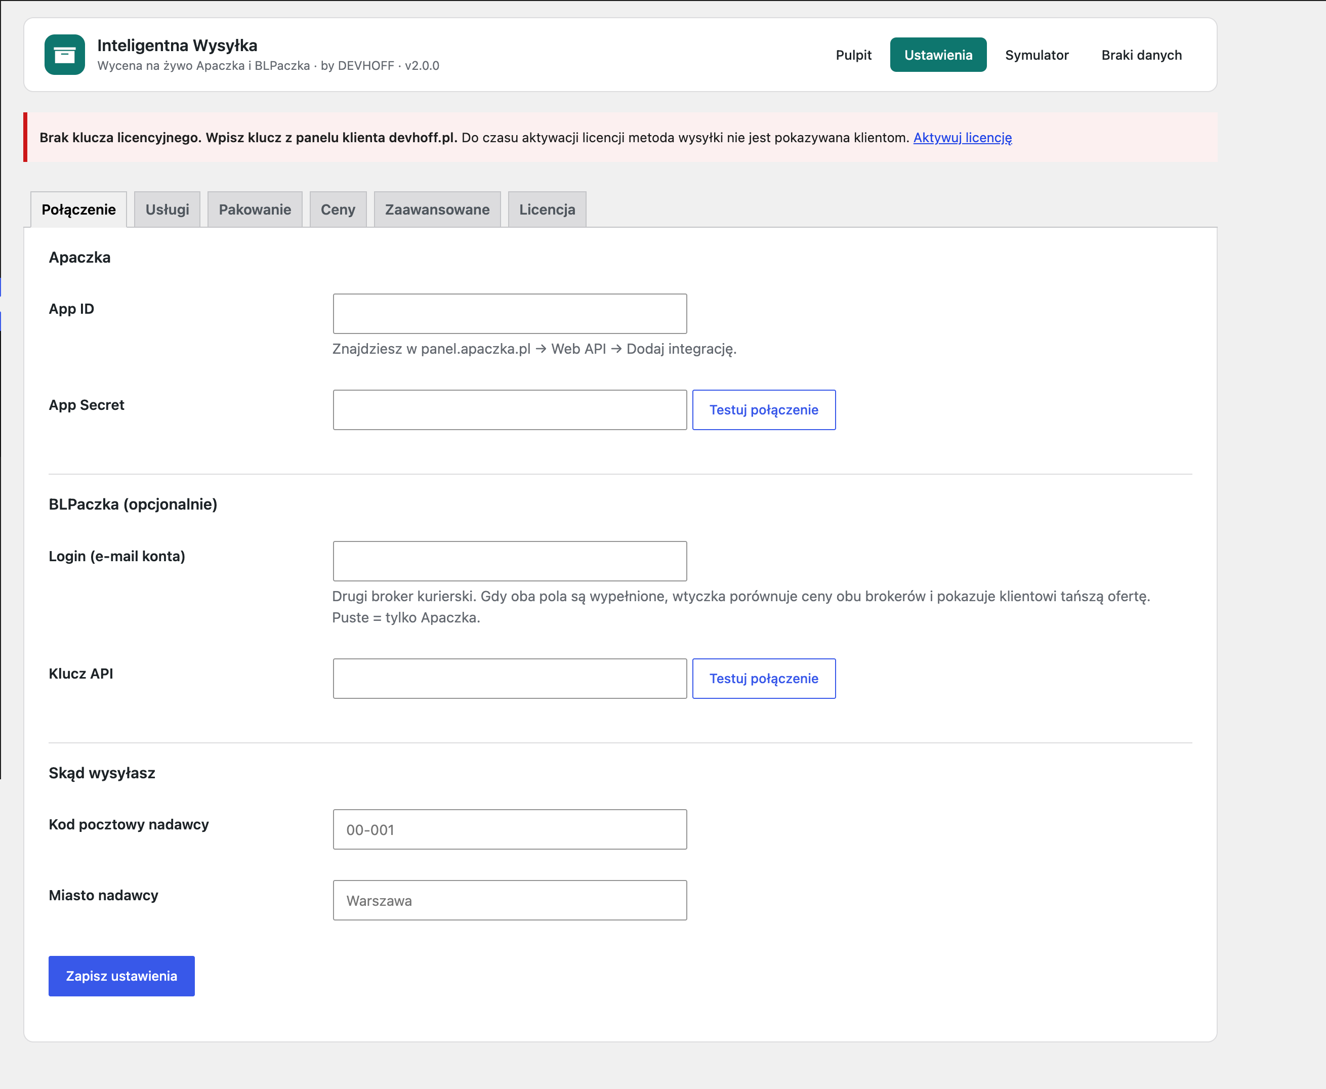The height and width of the screenshot is (1089, 1326).
Task: Switch to the Ceny tab
Action: [338, 210]
